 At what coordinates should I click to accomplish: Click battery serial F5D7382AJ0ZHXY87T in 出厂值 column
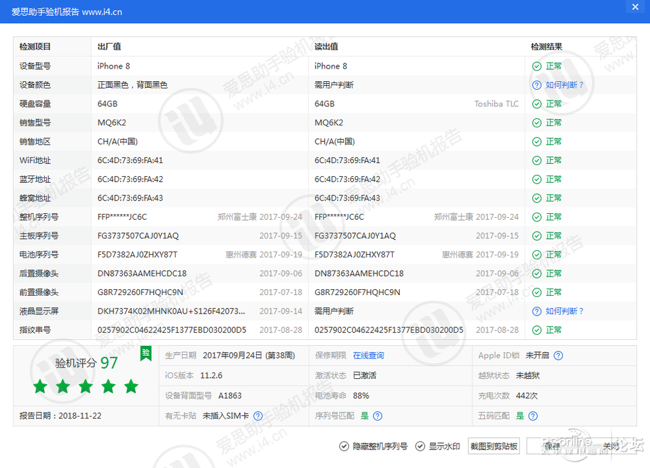(x=137, y=255)
